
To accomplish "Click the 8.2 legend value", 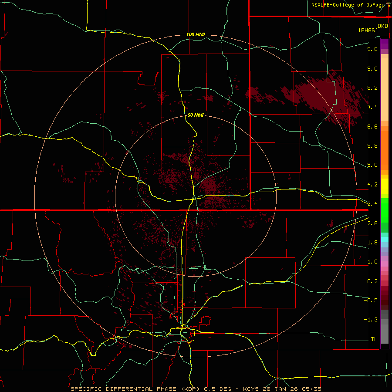I will click(372, 88).
